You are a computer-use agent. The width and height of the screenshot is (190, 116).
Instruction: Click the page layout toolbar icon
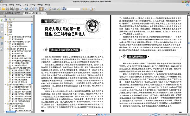coord(36,9)
